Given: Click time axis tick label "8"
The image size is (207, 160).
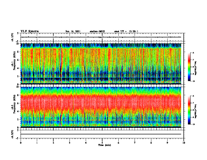Looking at the screenshot, I should 151,143.
